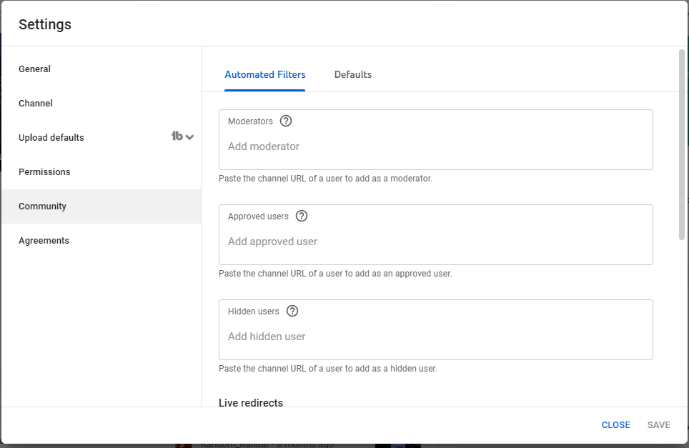Image resolution: width=689 pixels, height=448 pixels.
Task: Select Upload defaults in the sidebar
Action: pos(51,138)
